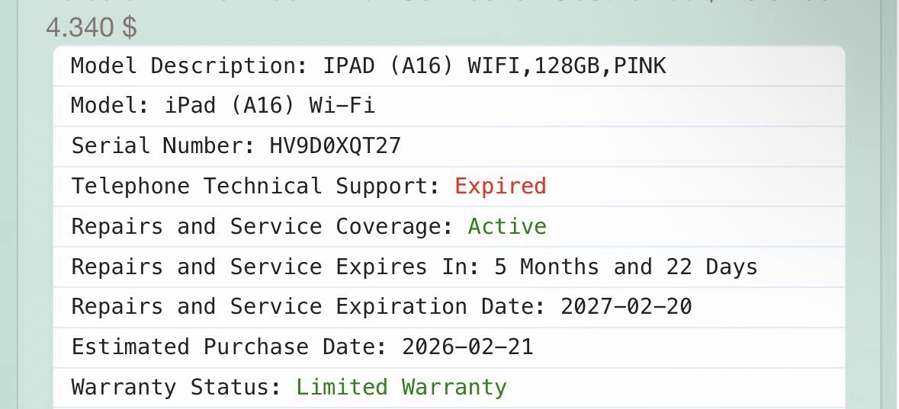Click the red Expired status
Viewport: 899px width, 409px height.
pyautogui.click(x=500, y=186)
